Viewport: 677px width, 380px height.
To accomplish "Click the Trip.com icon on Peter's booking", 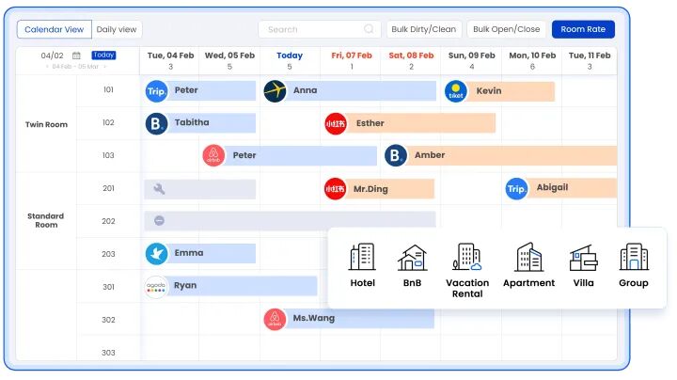I will pyautogui.click(x=157, y=91).
